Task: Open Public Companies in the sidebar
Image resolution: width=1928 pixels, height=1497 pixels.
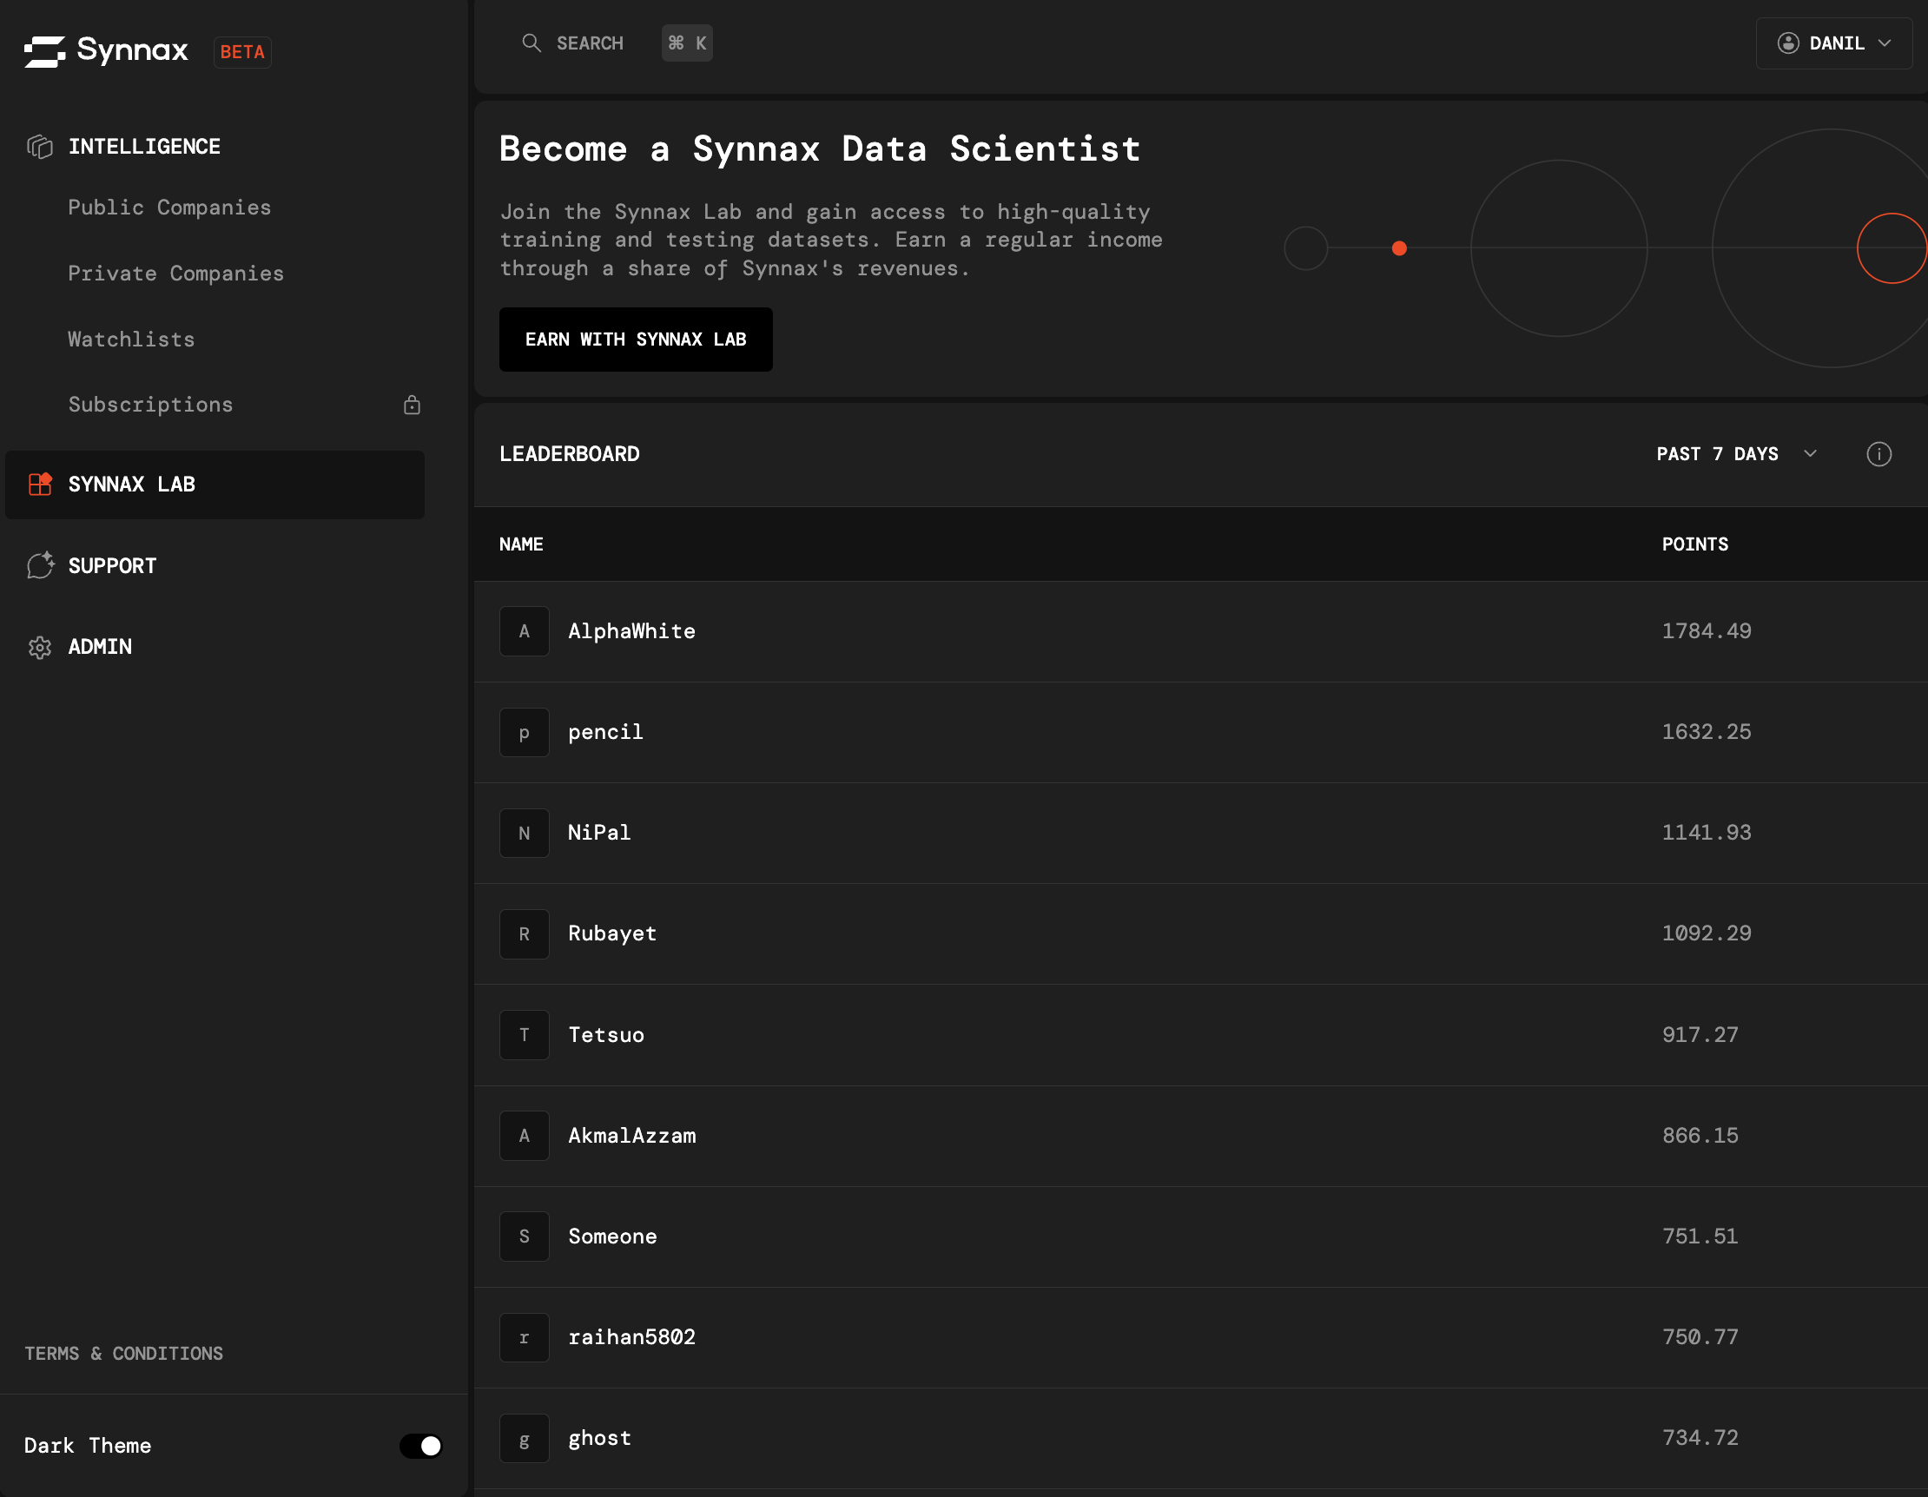Action: coord(169,208)
